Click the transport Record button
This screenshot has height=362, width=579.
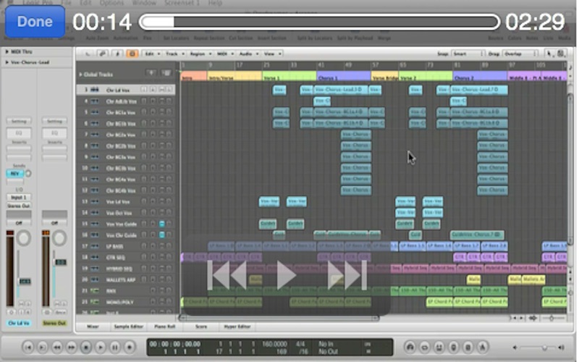click(x=130, y=348)
